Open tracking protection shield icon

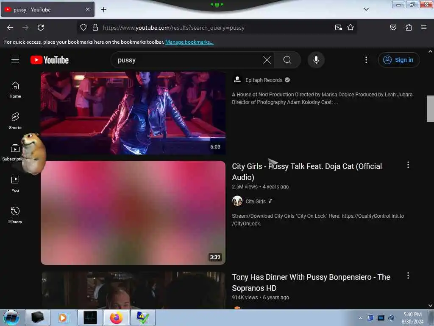pyautogui.click(x=83, y=28)
